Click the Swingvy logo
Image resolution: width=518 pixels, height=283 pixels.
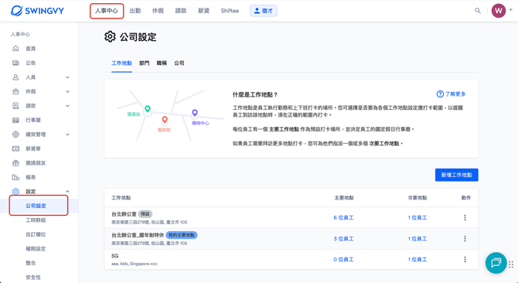click(37, 11)
